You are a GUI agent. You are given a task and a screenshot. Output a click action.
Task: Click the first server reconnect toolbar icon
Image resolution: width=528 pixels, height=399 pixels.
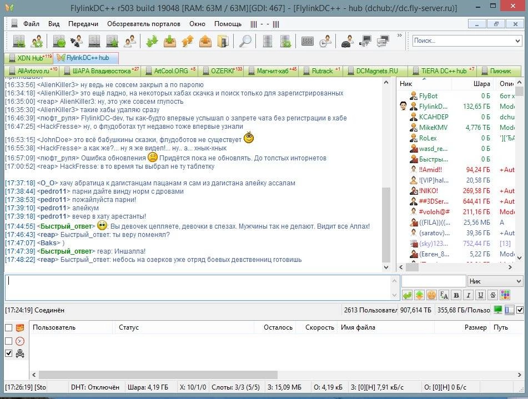pyautogui.click(x=19, y=41)
